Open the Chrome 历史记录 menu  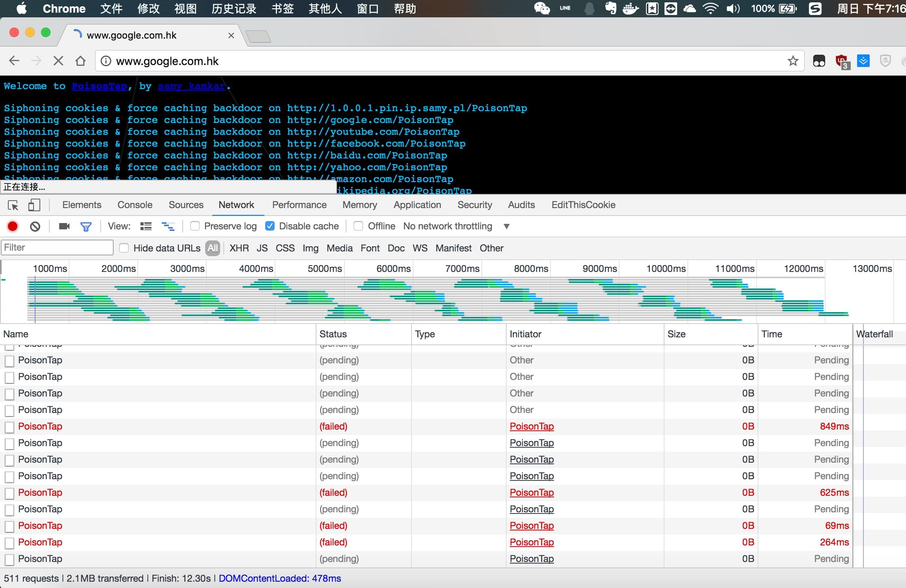point(234,9)
